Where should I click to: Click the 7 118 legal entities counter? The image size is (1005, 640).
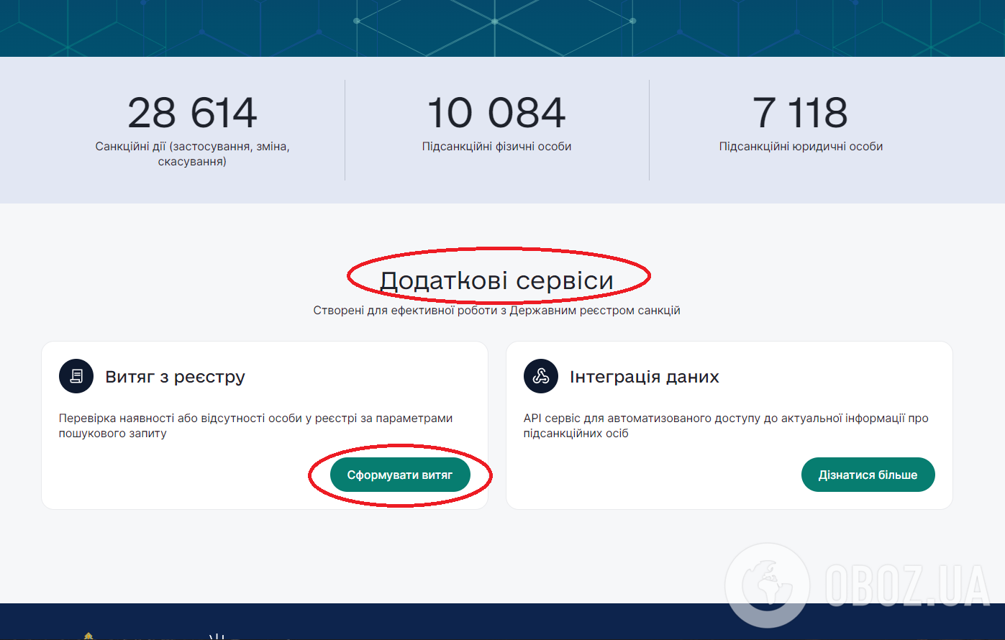pos(800,113)
